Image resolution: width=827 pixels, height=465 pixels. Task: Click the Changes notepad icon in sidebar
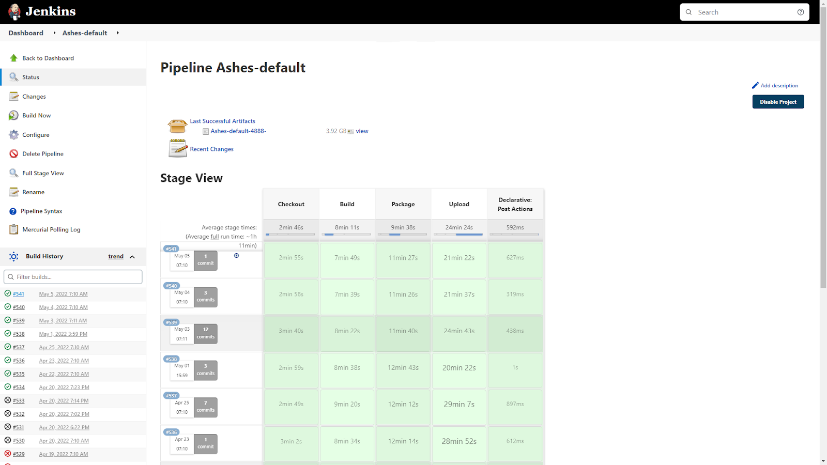(13, 96)
